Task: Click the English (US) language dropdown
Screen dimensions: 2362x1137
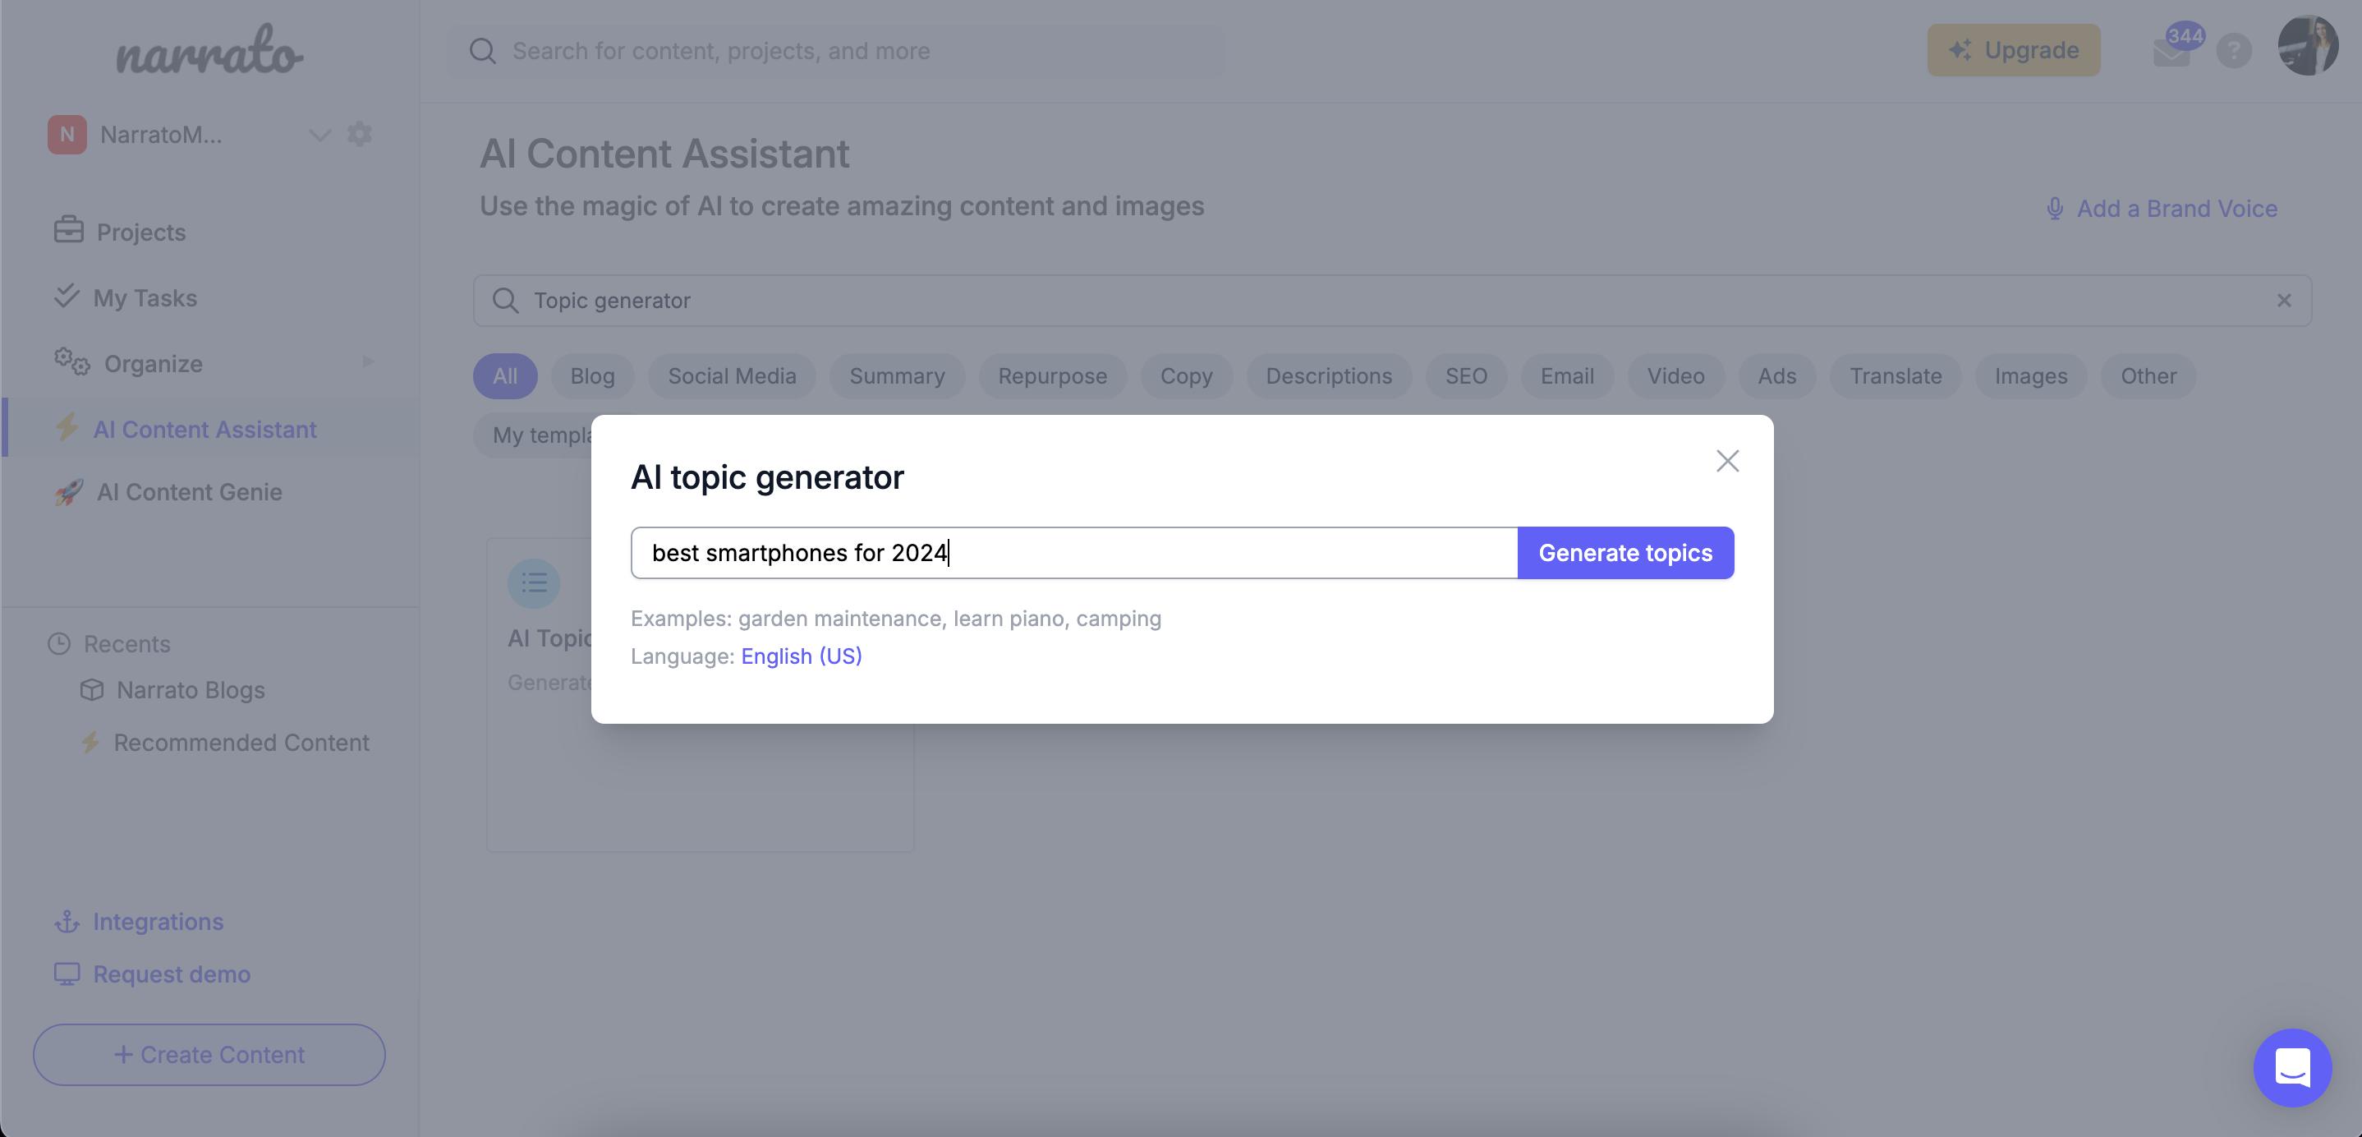Action: click(x=802, y=656)
